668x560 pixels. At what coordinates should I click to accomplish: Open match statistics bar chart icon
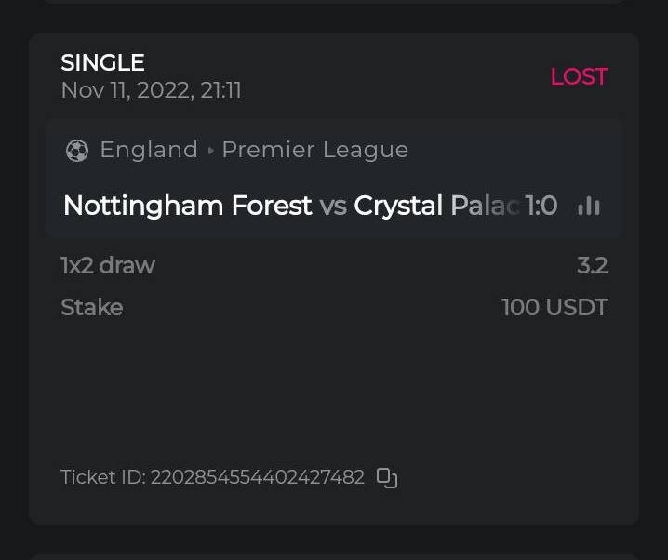(588, 206)
